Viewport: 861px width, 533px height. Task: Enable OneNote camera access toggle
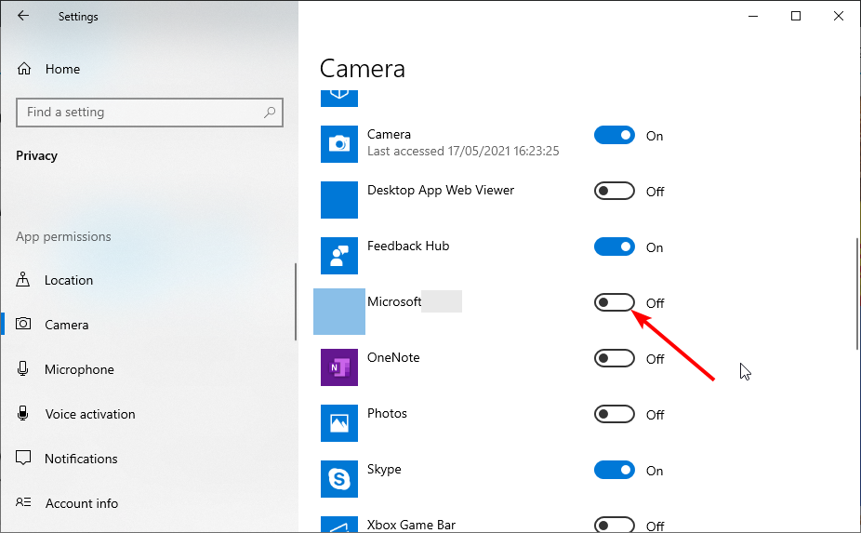tap(614, 359)
